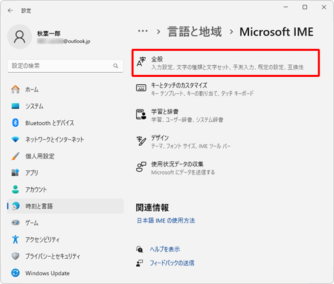Open Bluetooth とデバイス category
This screenshot has height=284, width=334.
point(65,123)
